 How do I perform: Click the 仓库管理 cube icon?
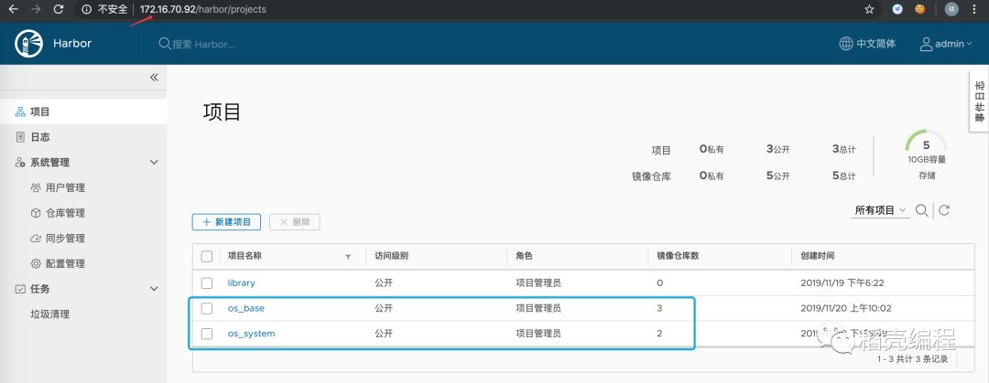36,213
